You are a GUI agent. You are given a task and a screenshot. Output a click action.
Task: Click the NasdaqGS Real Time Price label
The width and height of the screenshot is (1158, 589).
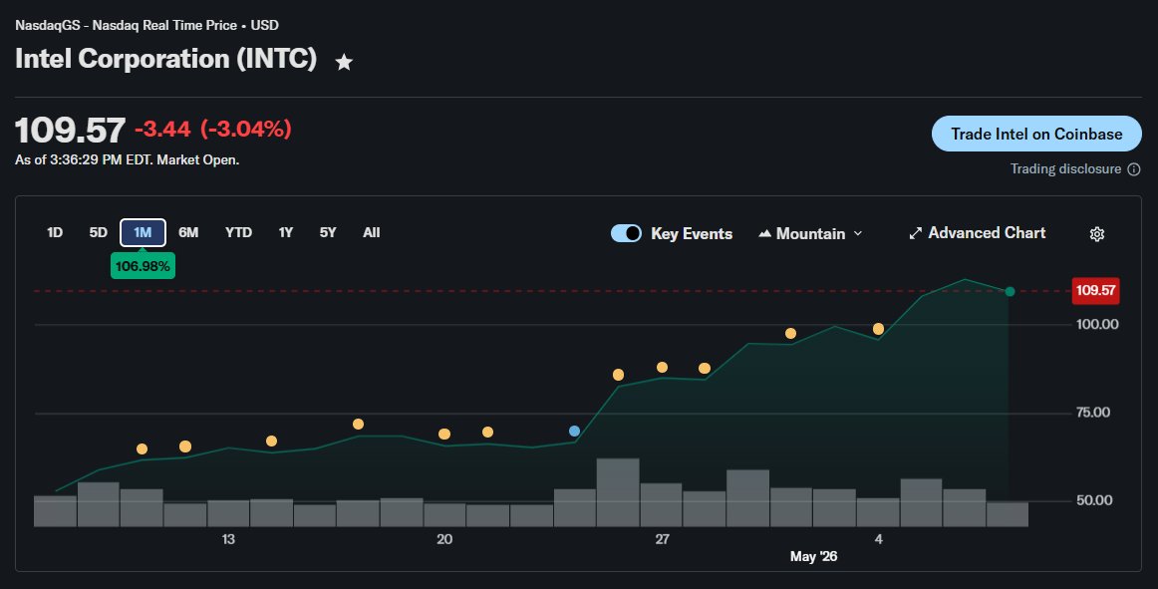pos(146,25)
